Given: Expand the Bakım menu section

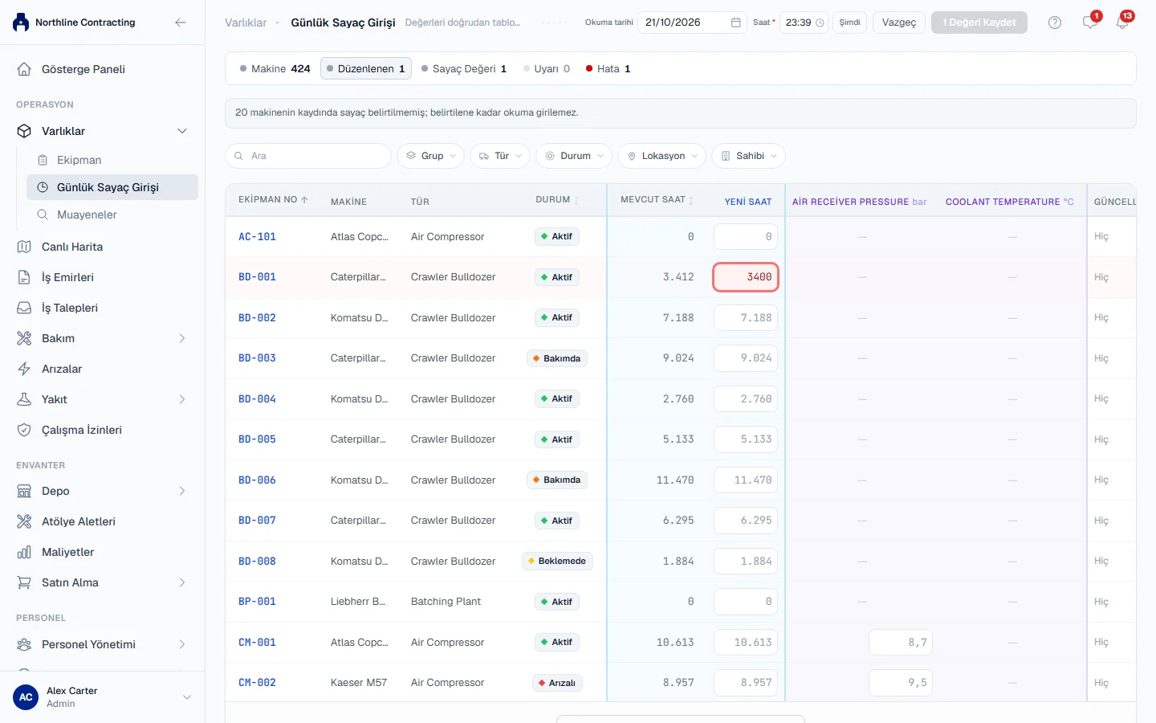Looking at the screenshot, I should coord(182,338).
